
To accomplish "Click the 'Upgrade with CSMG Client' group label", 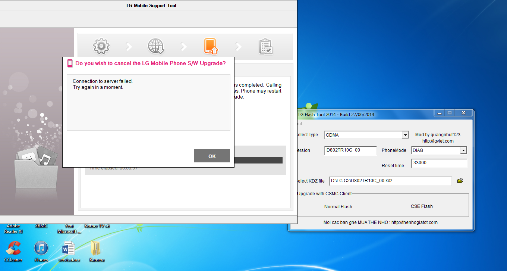I will tap(324, 193).
